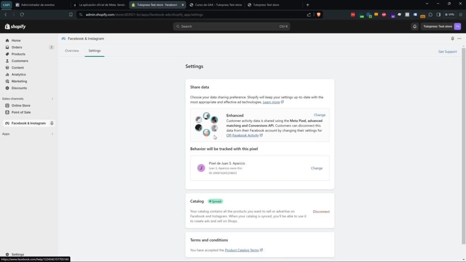The image size is (466, 262).
Task: Open the app's three-dot more menu
Action: (460, 39)
